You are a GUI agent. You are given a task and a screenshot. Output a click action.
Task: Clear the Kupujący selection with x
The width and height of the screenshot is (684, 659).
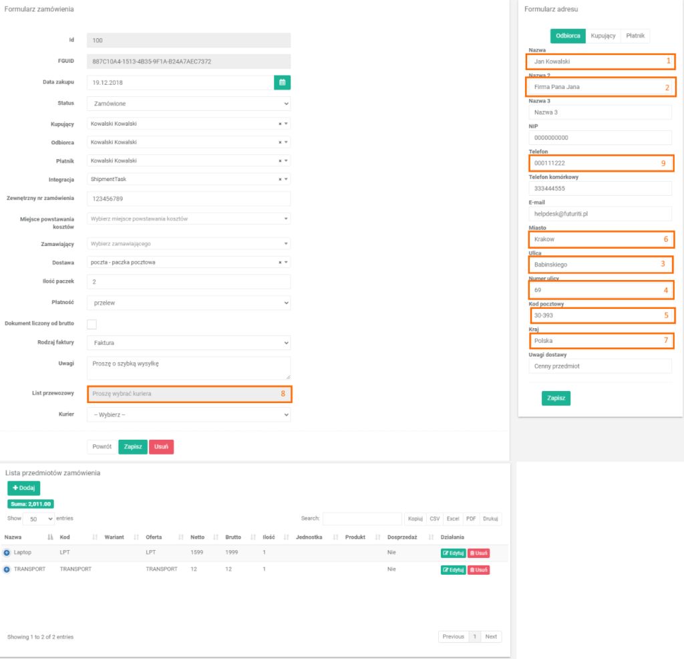coord(280,124)
